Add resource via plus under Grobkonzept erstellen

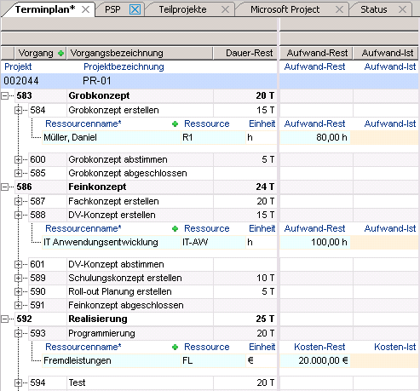point(175,124)
